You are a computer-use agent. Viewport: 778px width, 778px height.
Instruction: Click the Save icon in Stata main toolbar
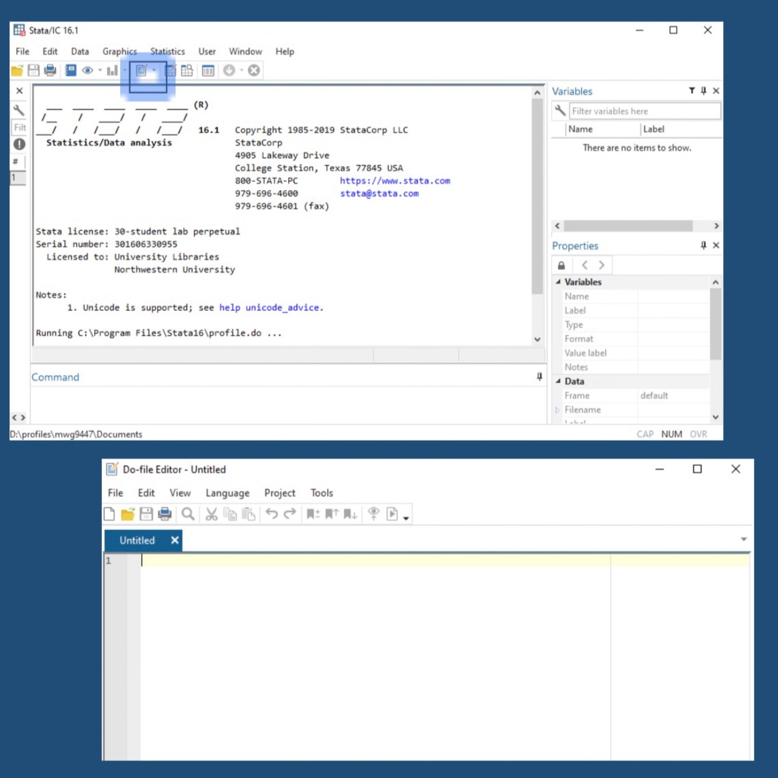pyautogui.click(x=33, y=71)
